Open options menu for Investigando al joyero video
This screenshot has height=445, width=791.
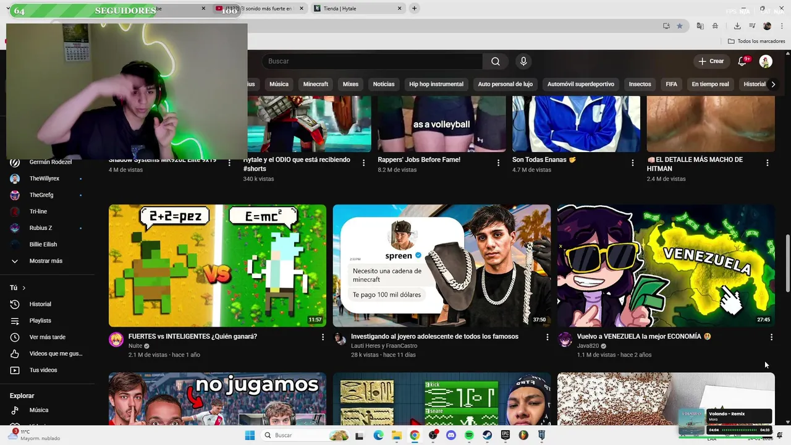coord(547,337)
